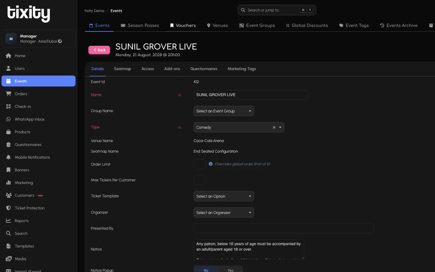This screenshot has height=272, width=435.
Task: Set Notice Popup to No
Action: pyautogui.click(x=206, y=270)
